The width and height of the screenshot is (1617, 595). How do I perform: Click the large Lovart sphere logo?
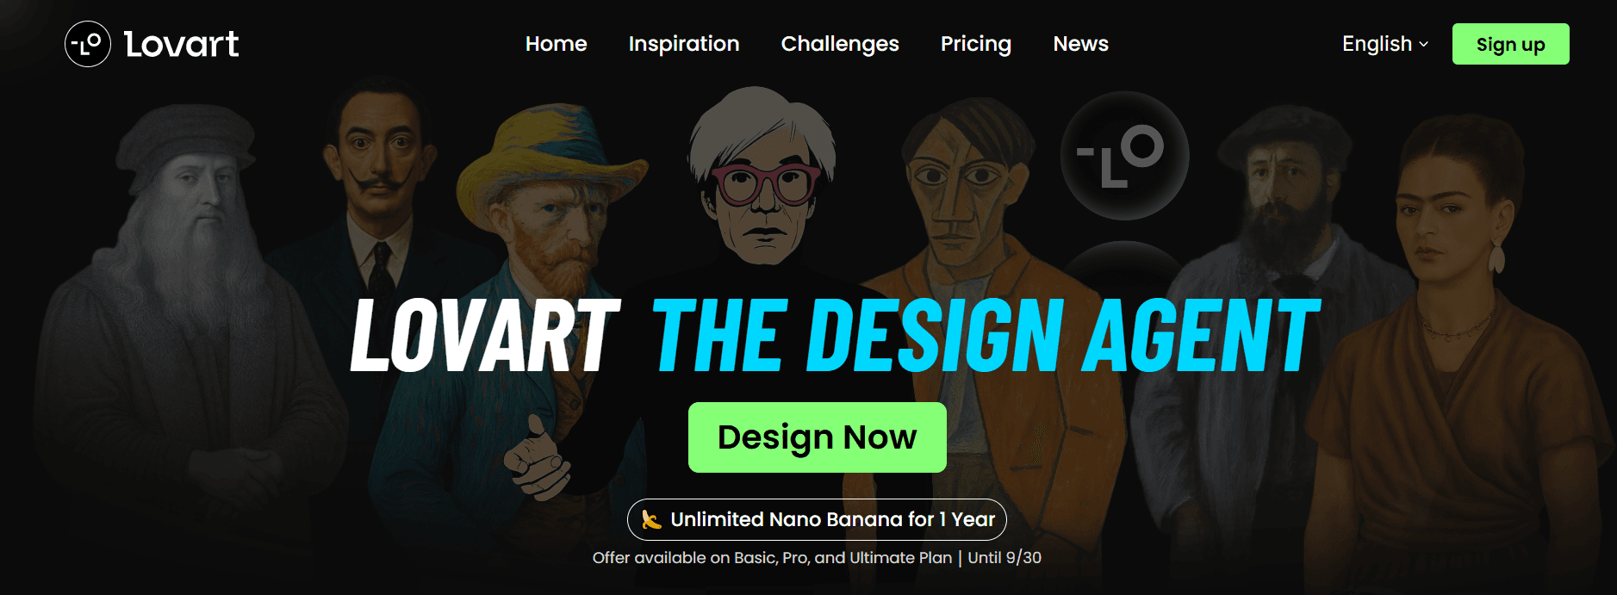1124,156
